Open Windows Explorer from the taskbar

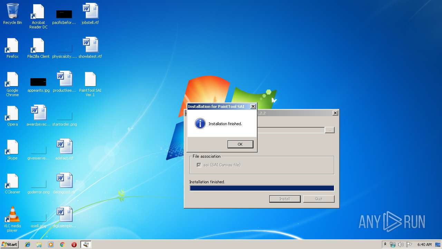pyautogui.click(x=39, y=244)
